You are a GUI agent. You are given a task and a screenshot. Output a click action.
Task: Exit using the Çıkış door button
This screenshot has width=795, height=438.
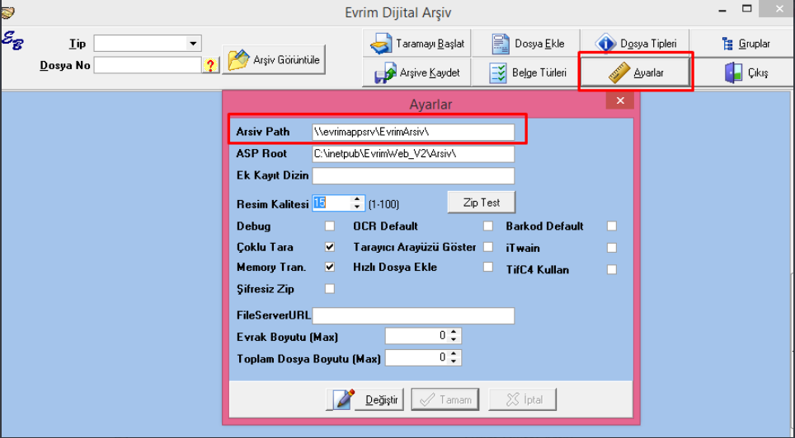click(746, 72)
